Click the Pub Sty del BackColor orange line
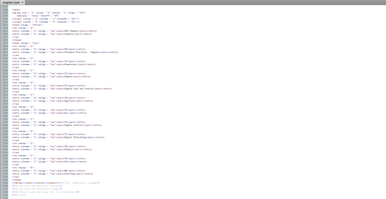386x199 pixels. tap(37, 189)
